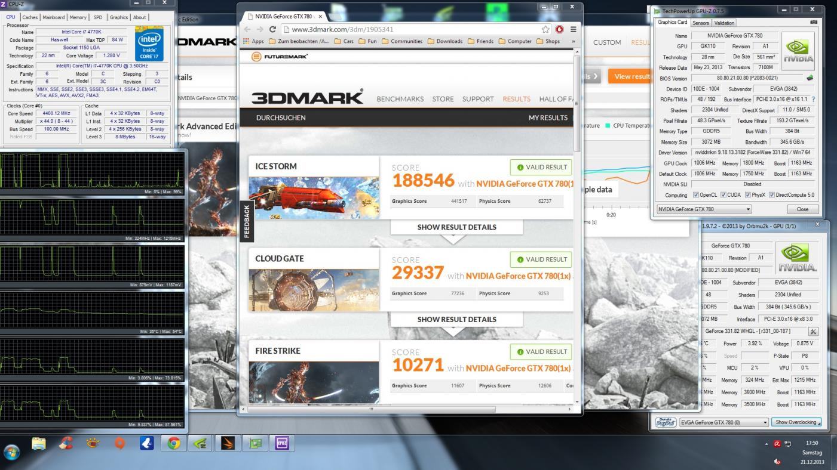This screenshot has height=470, width=837.
Task: Switch to the Validation tab in GPU-Z
Action: (x=724, y=23)
